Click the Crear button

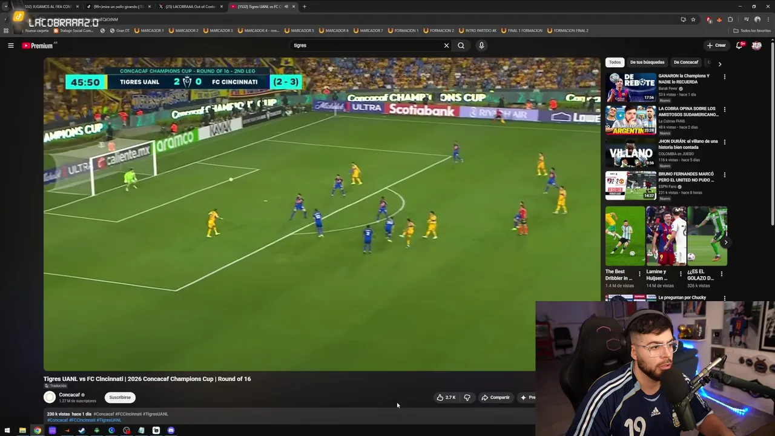716,45
